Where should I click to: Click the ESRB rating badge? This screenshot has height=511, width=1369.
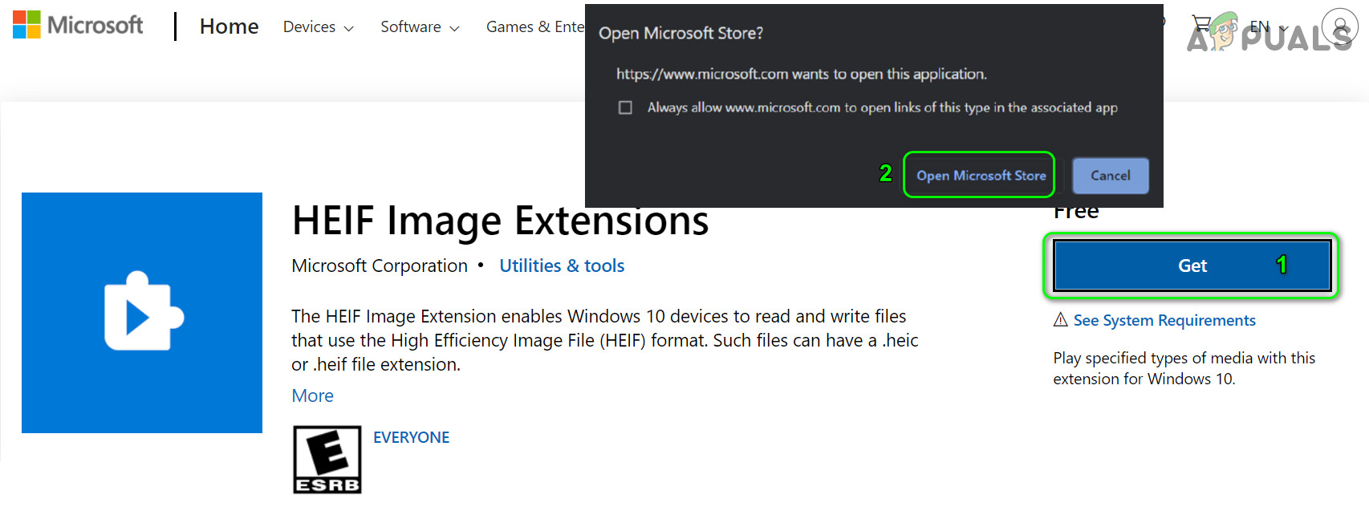[327, 460]
